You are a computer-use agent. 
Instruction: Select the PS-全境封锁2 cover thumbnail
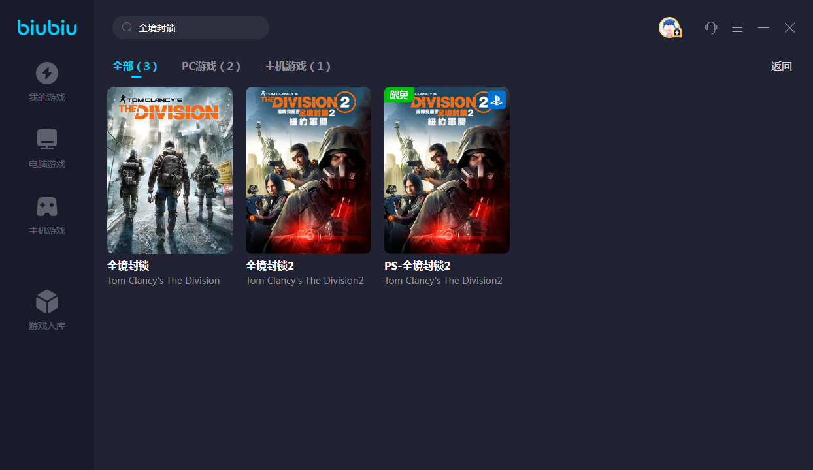point(447,170)
